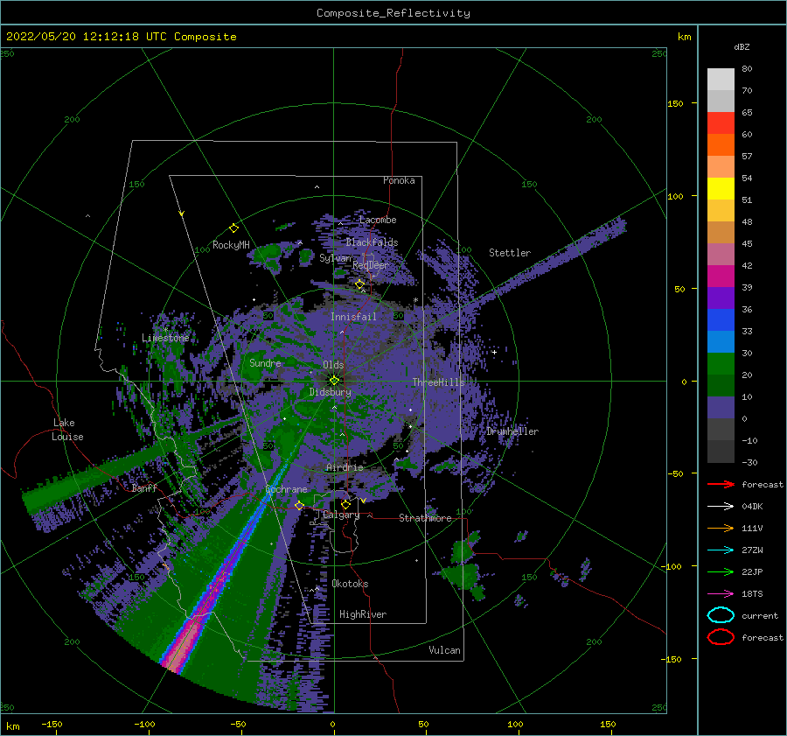Click the Stettler city label
787x736 pixels.
[510, 253]
